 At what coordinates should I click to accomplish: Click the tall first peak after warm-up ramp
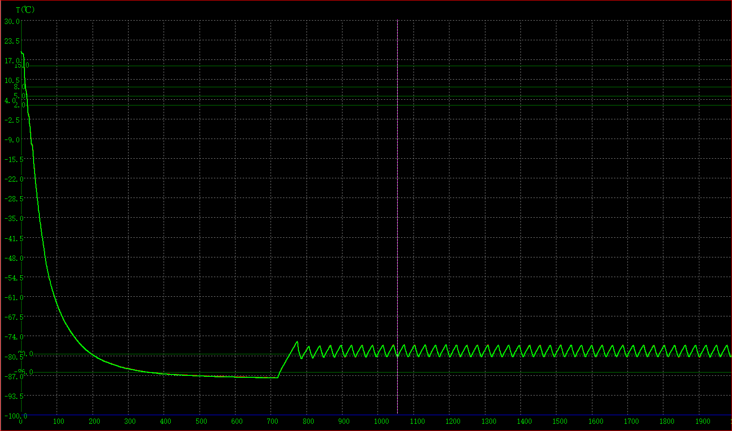(297, 342)
